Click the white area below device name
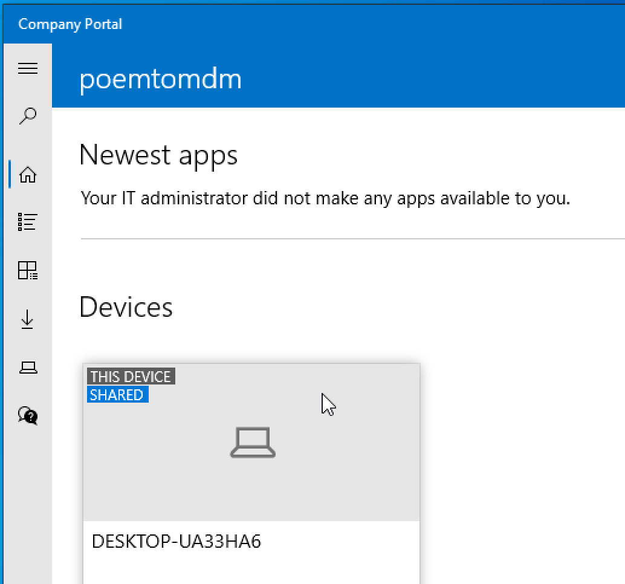Viewport: 625px width, 584px height. coord(251,568)
